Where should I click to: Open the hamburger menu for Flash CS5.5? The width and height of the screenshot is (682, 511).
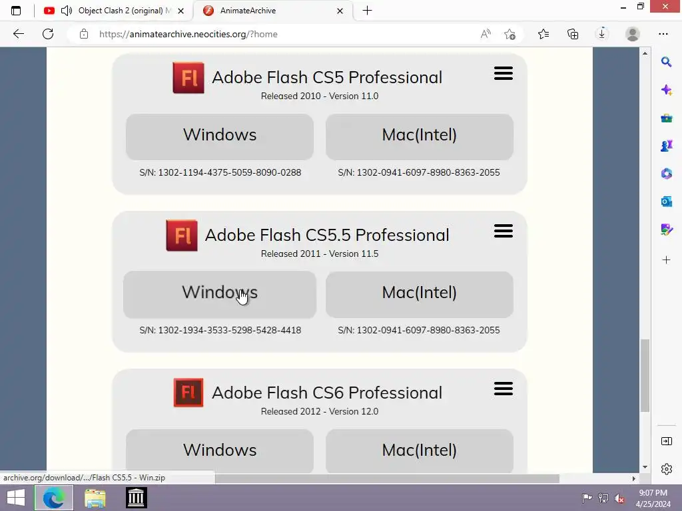pyautogui.click(x=504, y=231)
